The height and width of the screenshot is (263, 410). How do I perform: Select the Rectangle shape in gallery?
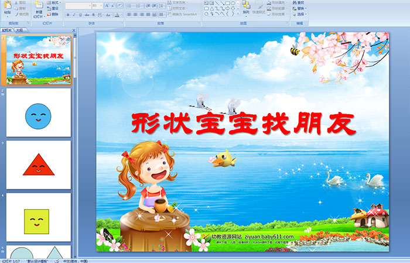tap(228, 3)
